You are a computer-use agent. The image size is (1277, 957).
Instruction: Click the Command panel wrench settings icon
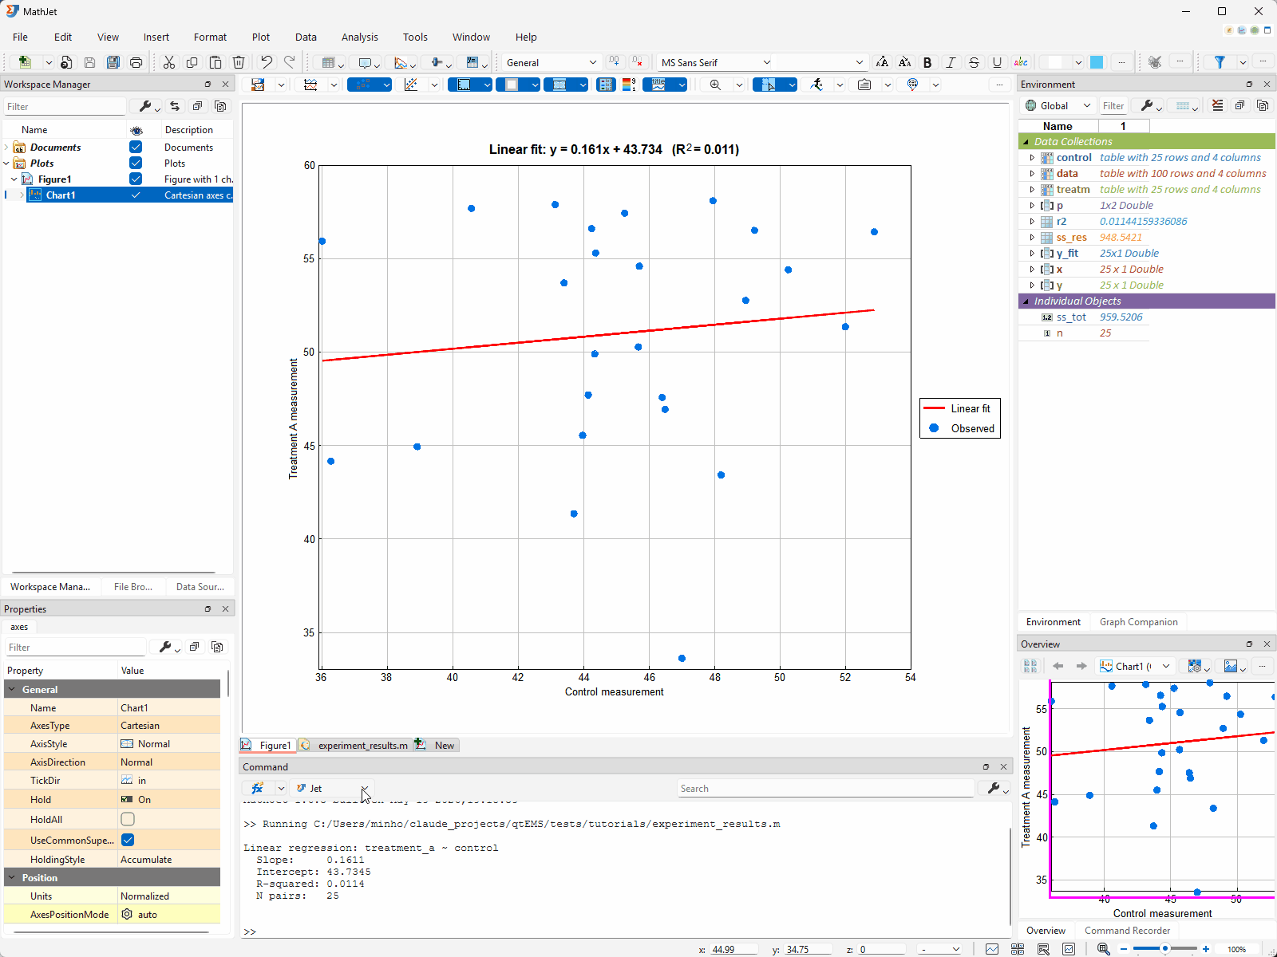click(994, 788)
